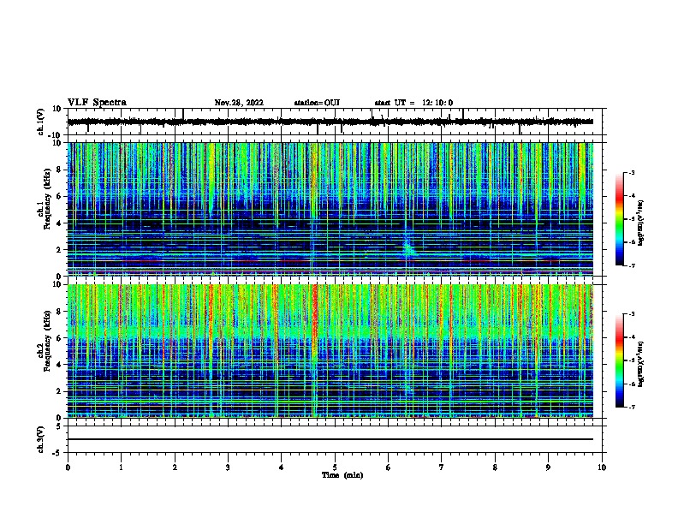Click the ch.1 voltage waveform trace
Viewport: 678px width, 524px height.
coord(330,122)
